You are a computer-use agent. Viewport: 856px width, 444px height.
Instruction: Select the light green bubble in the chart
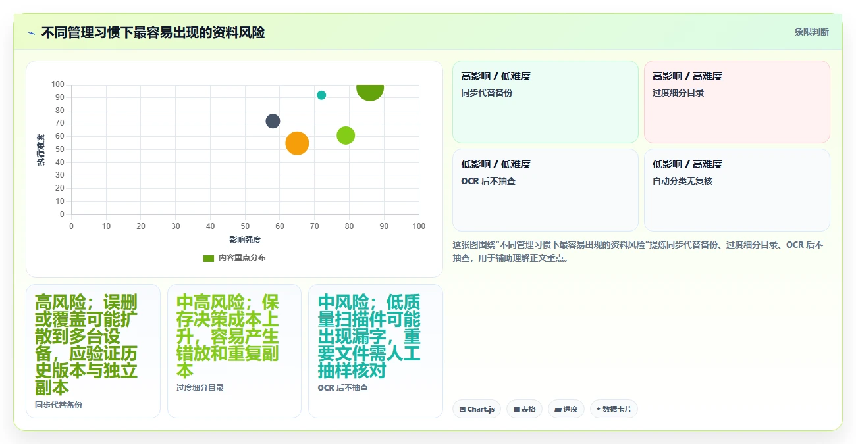pyautogui.click(x=346, y=136)
